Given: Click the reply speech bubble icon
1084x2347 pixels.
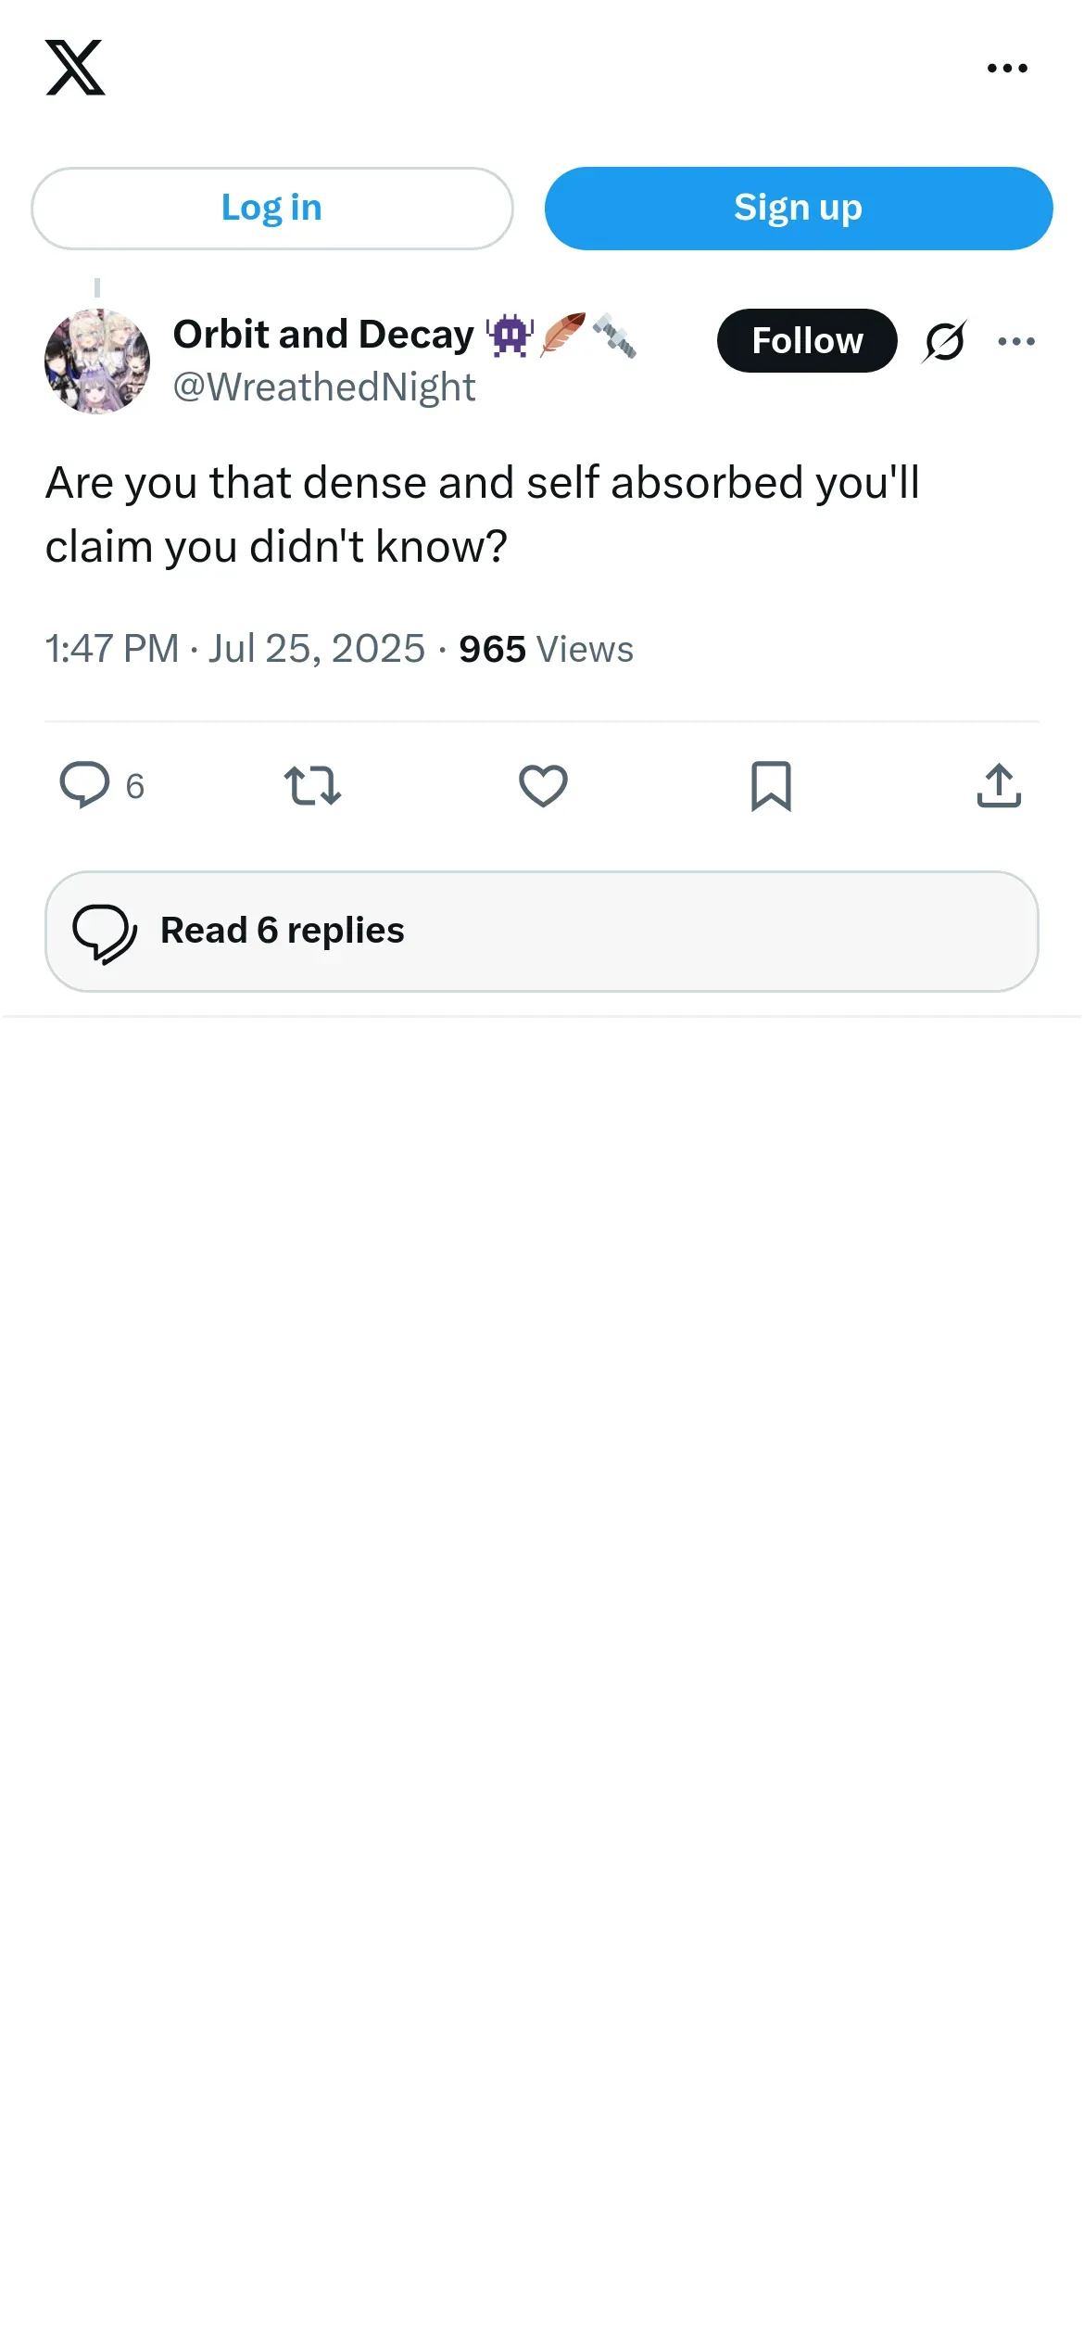Looking at the screenshot, I should [84, 785].
